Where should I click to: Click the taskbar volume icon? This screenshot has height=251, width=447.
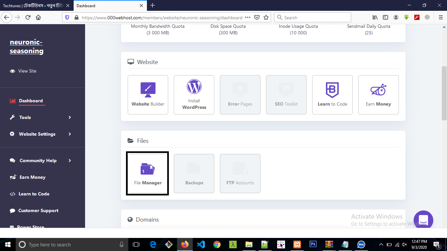click(405, 244)
